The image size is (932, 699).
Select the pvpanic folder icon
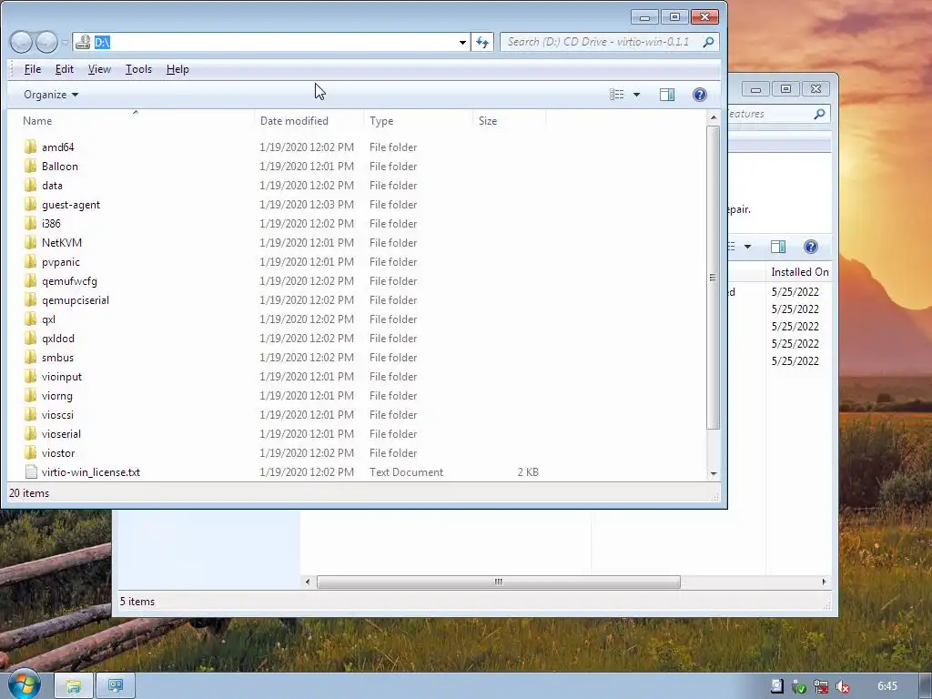tap(30, 261)
